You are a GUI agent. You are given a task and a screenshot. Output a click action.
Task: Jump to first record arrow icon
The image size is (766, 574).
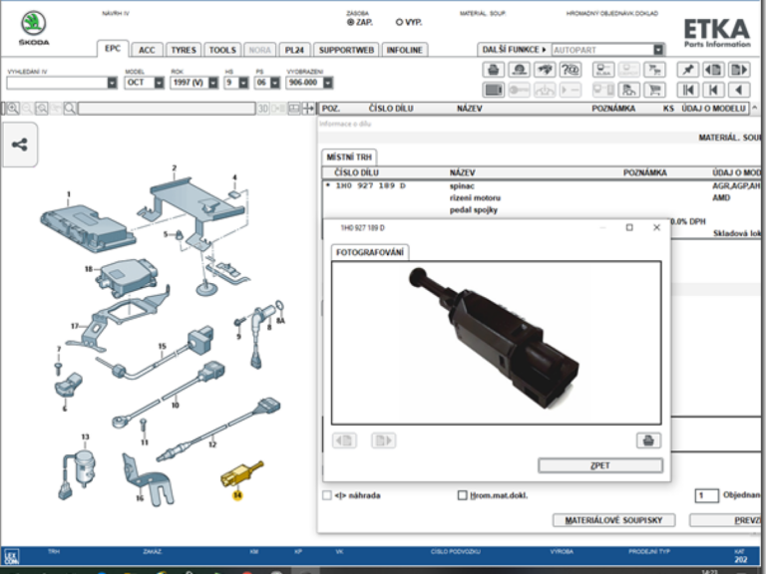687,90
